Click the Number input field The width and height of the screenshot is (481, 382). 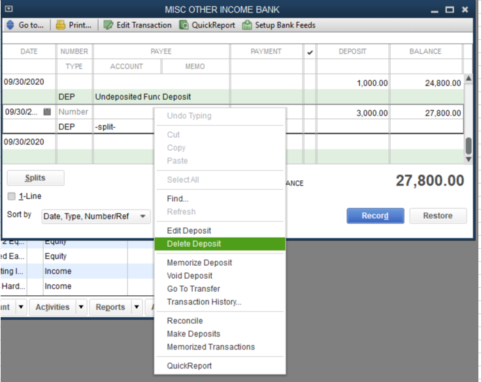(74, 112)
